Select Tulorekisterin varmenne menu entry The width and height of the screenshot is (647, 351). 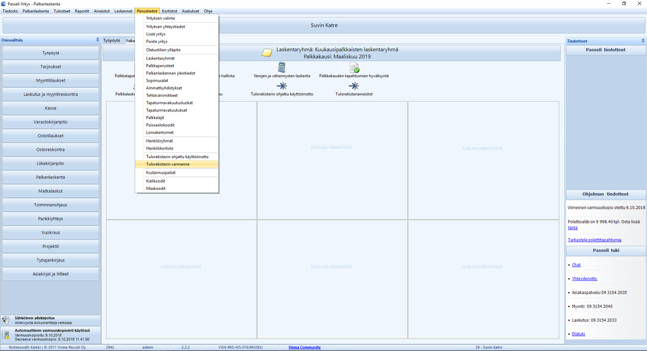(x=176, y=164)
